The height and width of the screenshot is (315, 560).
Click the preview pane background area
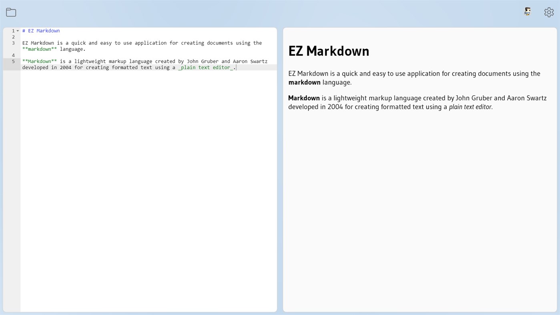coord(420,200)
